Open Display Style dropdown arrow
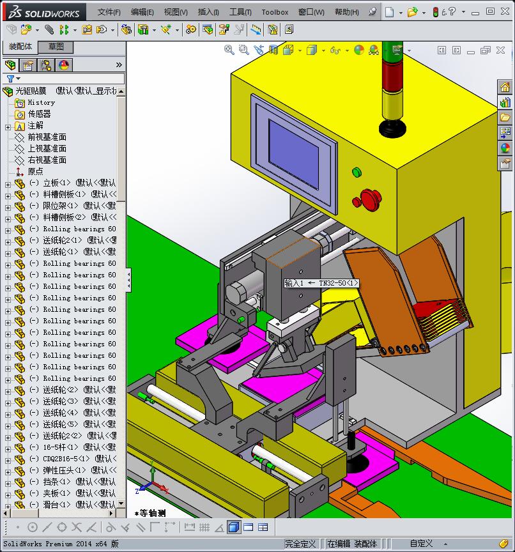The image size is (515, 552). tap(323, 50)
